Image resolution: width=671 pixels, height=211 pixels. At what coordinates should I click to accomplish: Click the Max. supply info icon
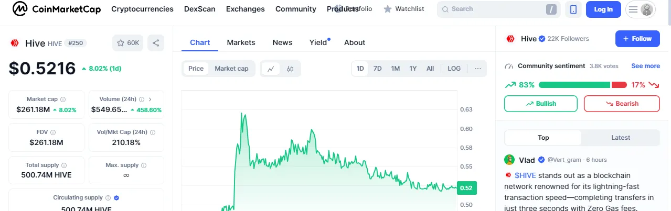coord(144,165)
